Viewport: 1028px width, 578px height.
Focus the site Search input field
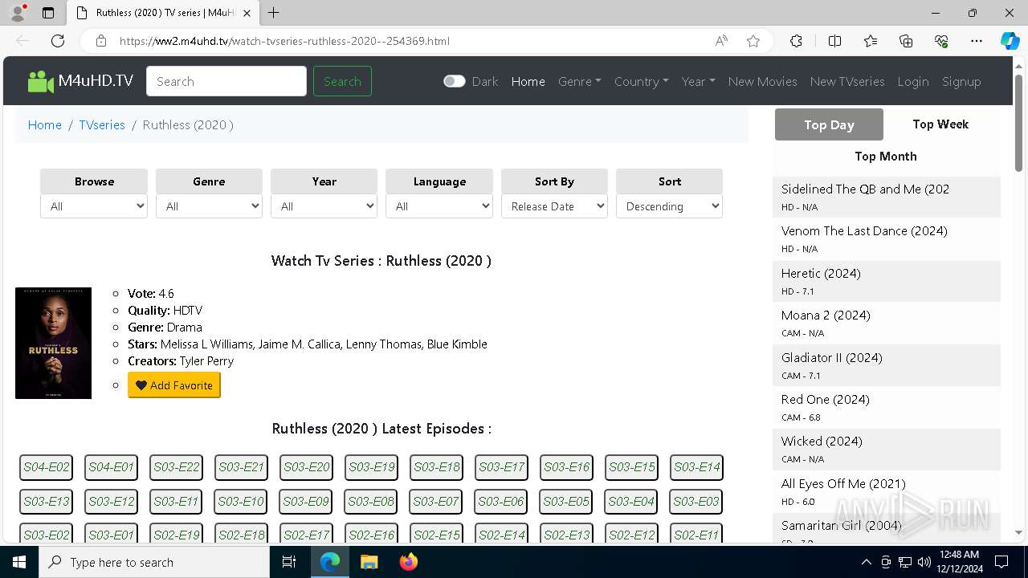[x=226, y=81]
